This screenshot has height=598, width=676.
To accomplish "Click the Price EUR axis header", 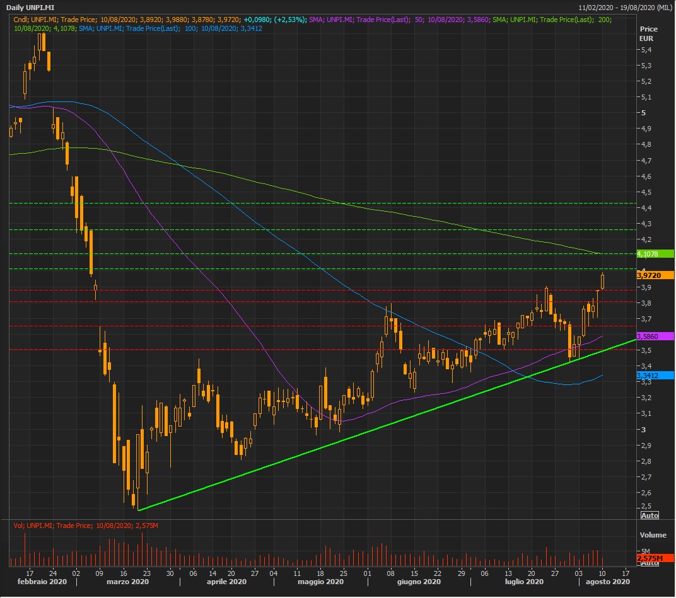I will click(x=648, y=34).
